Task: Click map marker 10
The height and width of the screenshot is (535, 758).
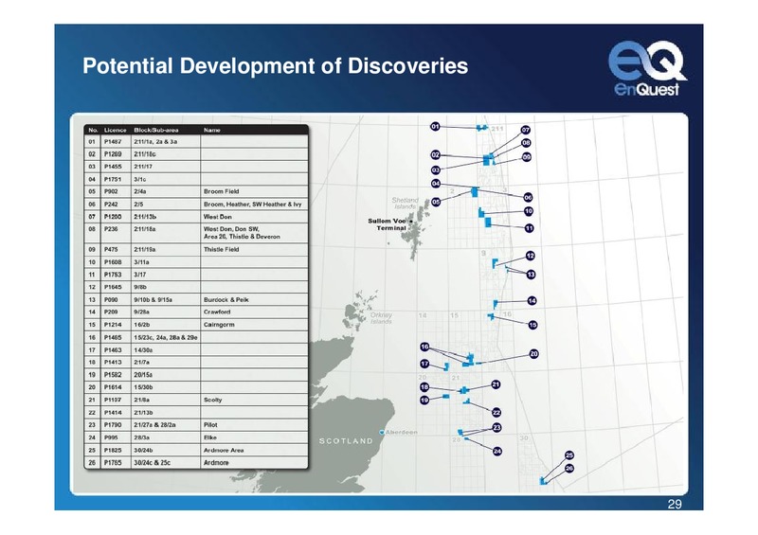Action: (529, 211)
